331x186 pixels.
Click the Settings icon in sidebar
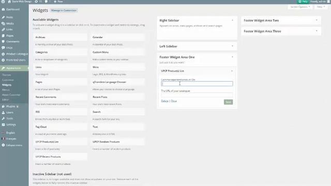[3, 125]
